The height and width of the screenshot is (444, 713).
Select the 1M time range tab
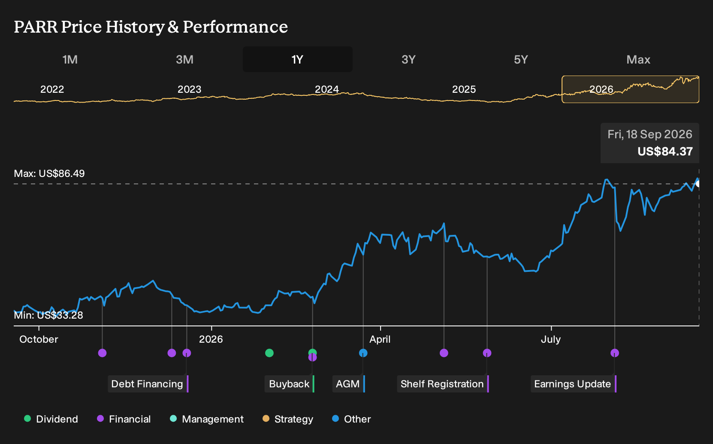[70, 59]
